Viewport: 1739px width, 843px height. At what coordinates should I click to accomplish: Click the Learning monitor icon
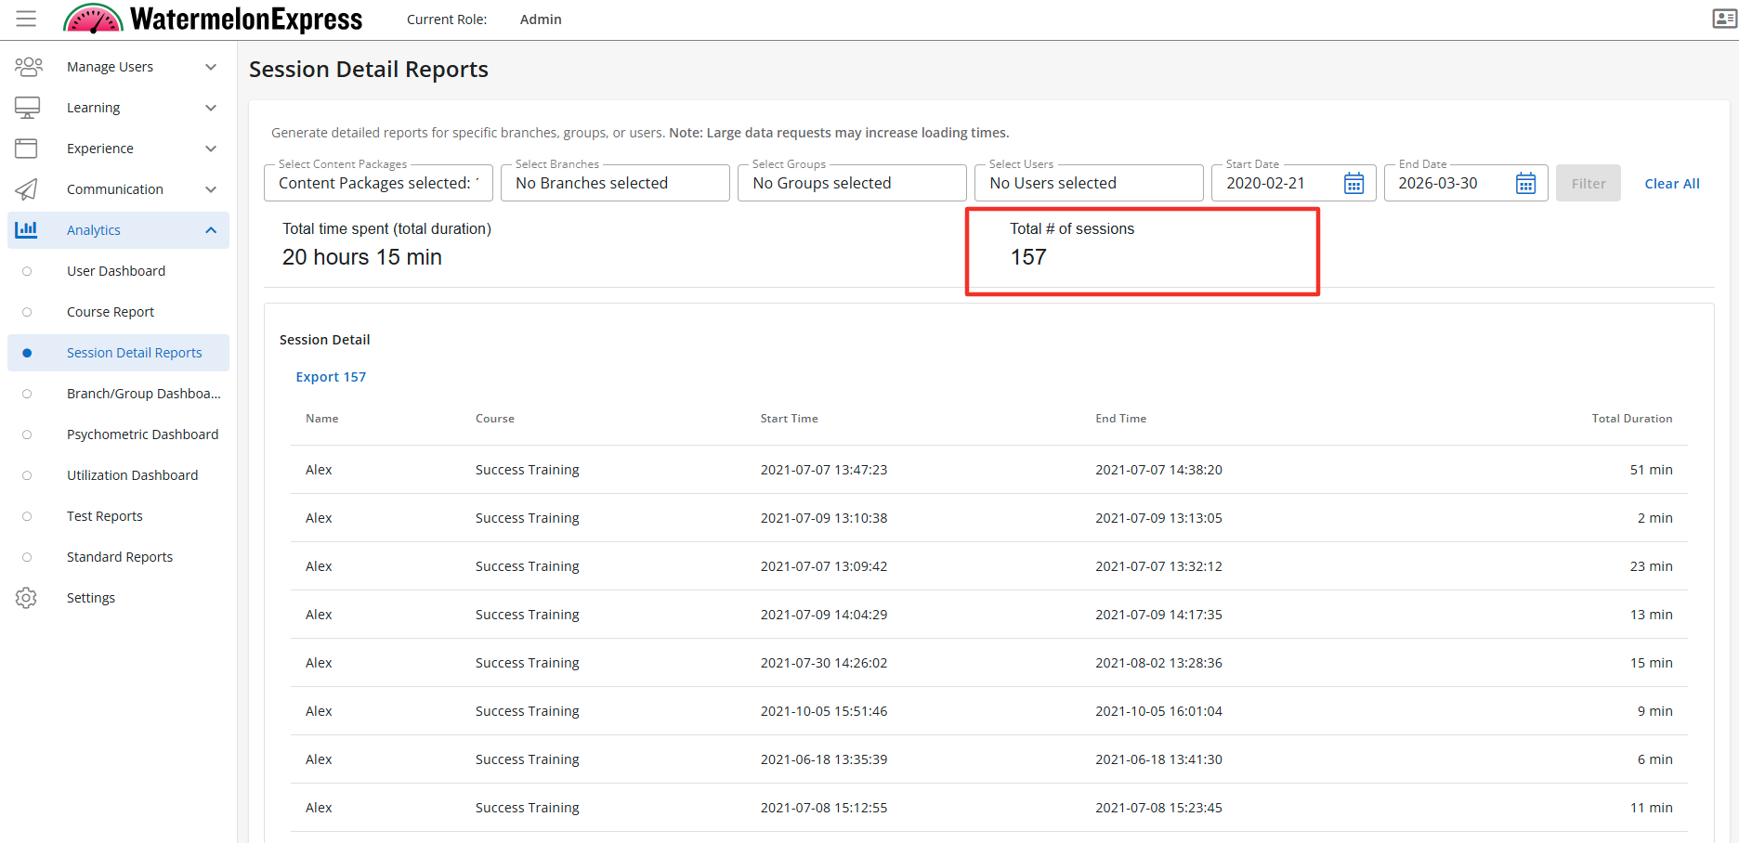coord(27,108)
